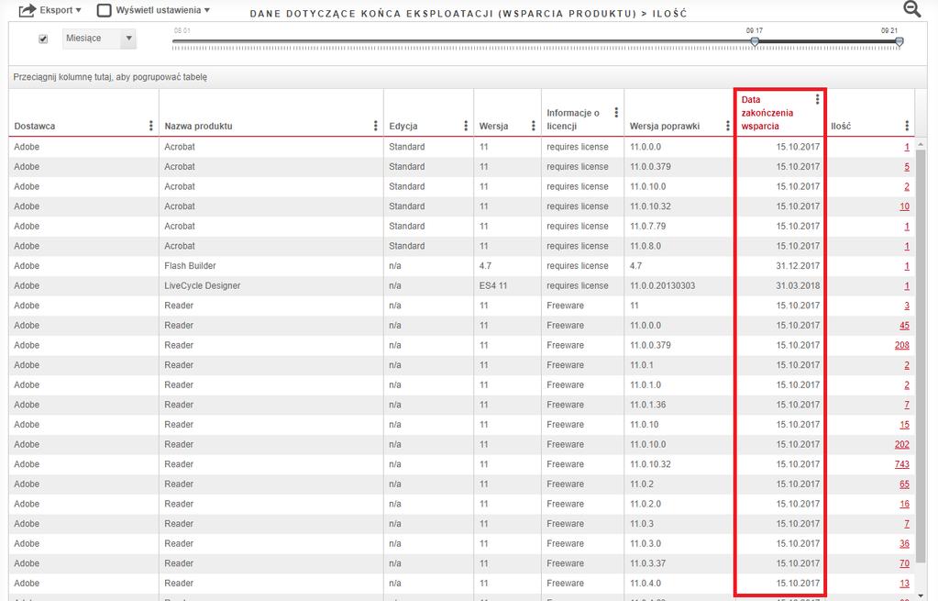Open quantity link 5 for Acrobat 11.0.0.379
Image resolution: width=938 pixels, height=601 pixels.
pos(907,166)
